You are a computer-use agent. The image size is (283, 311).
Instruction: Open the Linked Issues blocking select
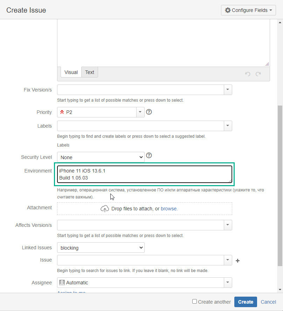point(101,248)
